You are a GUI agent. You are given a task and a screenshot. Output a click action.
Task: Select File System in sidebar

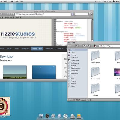click(x=74, y=58)
